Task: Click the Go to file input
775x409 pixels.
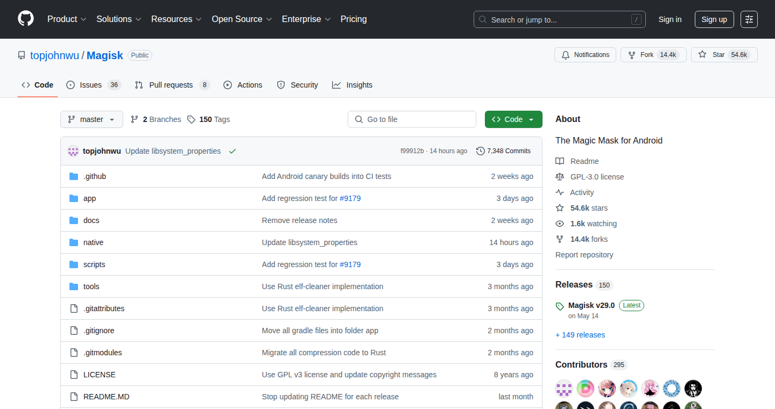Action: [412, 119]
